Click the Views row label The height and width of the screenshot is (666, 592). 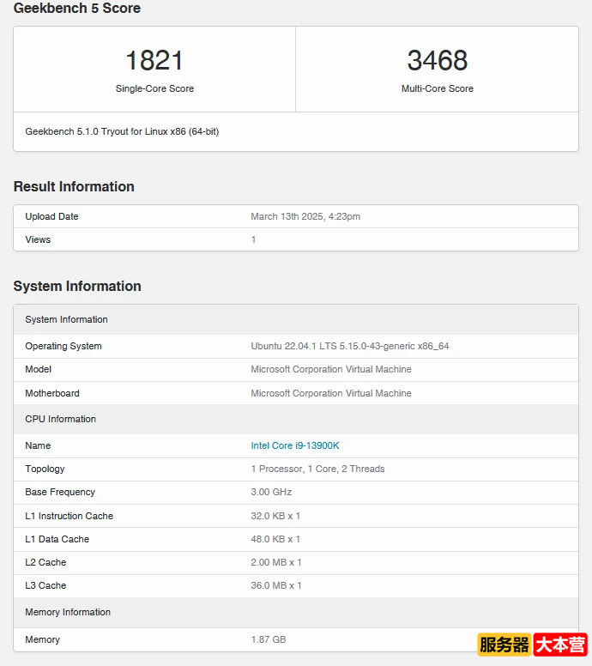click(38, 239)
